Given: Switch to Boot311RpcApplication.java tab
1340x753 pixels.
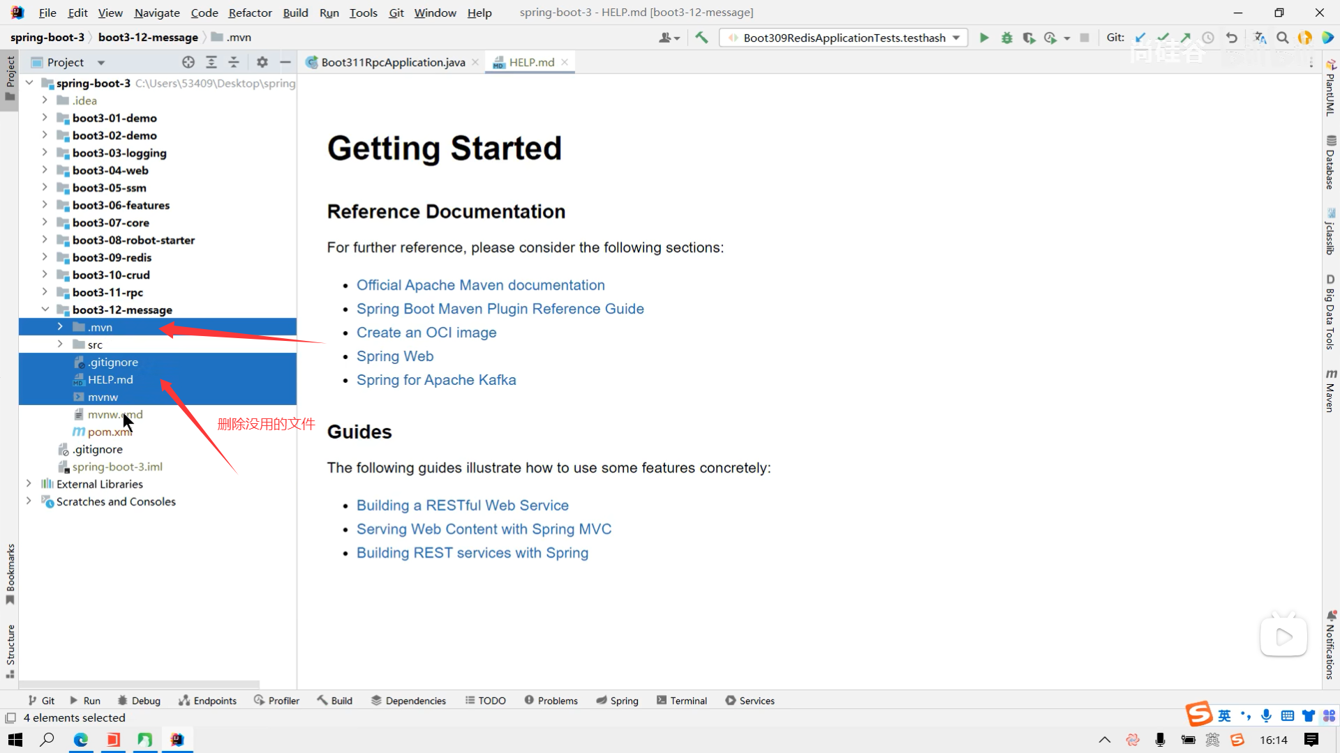Looking at the screenshot, I should [392, 62].
